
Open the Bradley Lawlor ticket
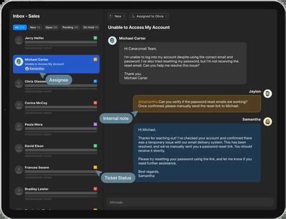coord(56,194)
